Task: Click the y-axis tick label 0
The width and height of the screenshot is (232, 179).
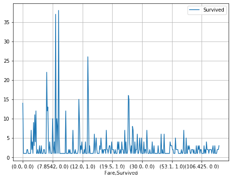Action: click(8, 158)
